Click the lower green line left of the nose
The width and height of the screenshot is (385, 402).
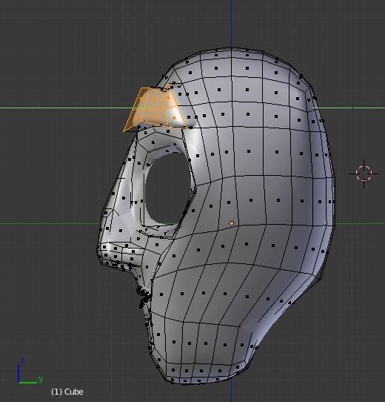pyautogui.click(x=50, y=223)
